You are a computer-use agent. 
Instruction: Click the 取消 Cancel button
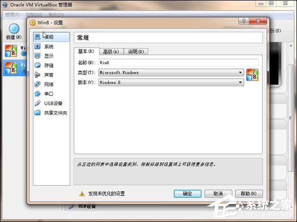click(218, 194)
